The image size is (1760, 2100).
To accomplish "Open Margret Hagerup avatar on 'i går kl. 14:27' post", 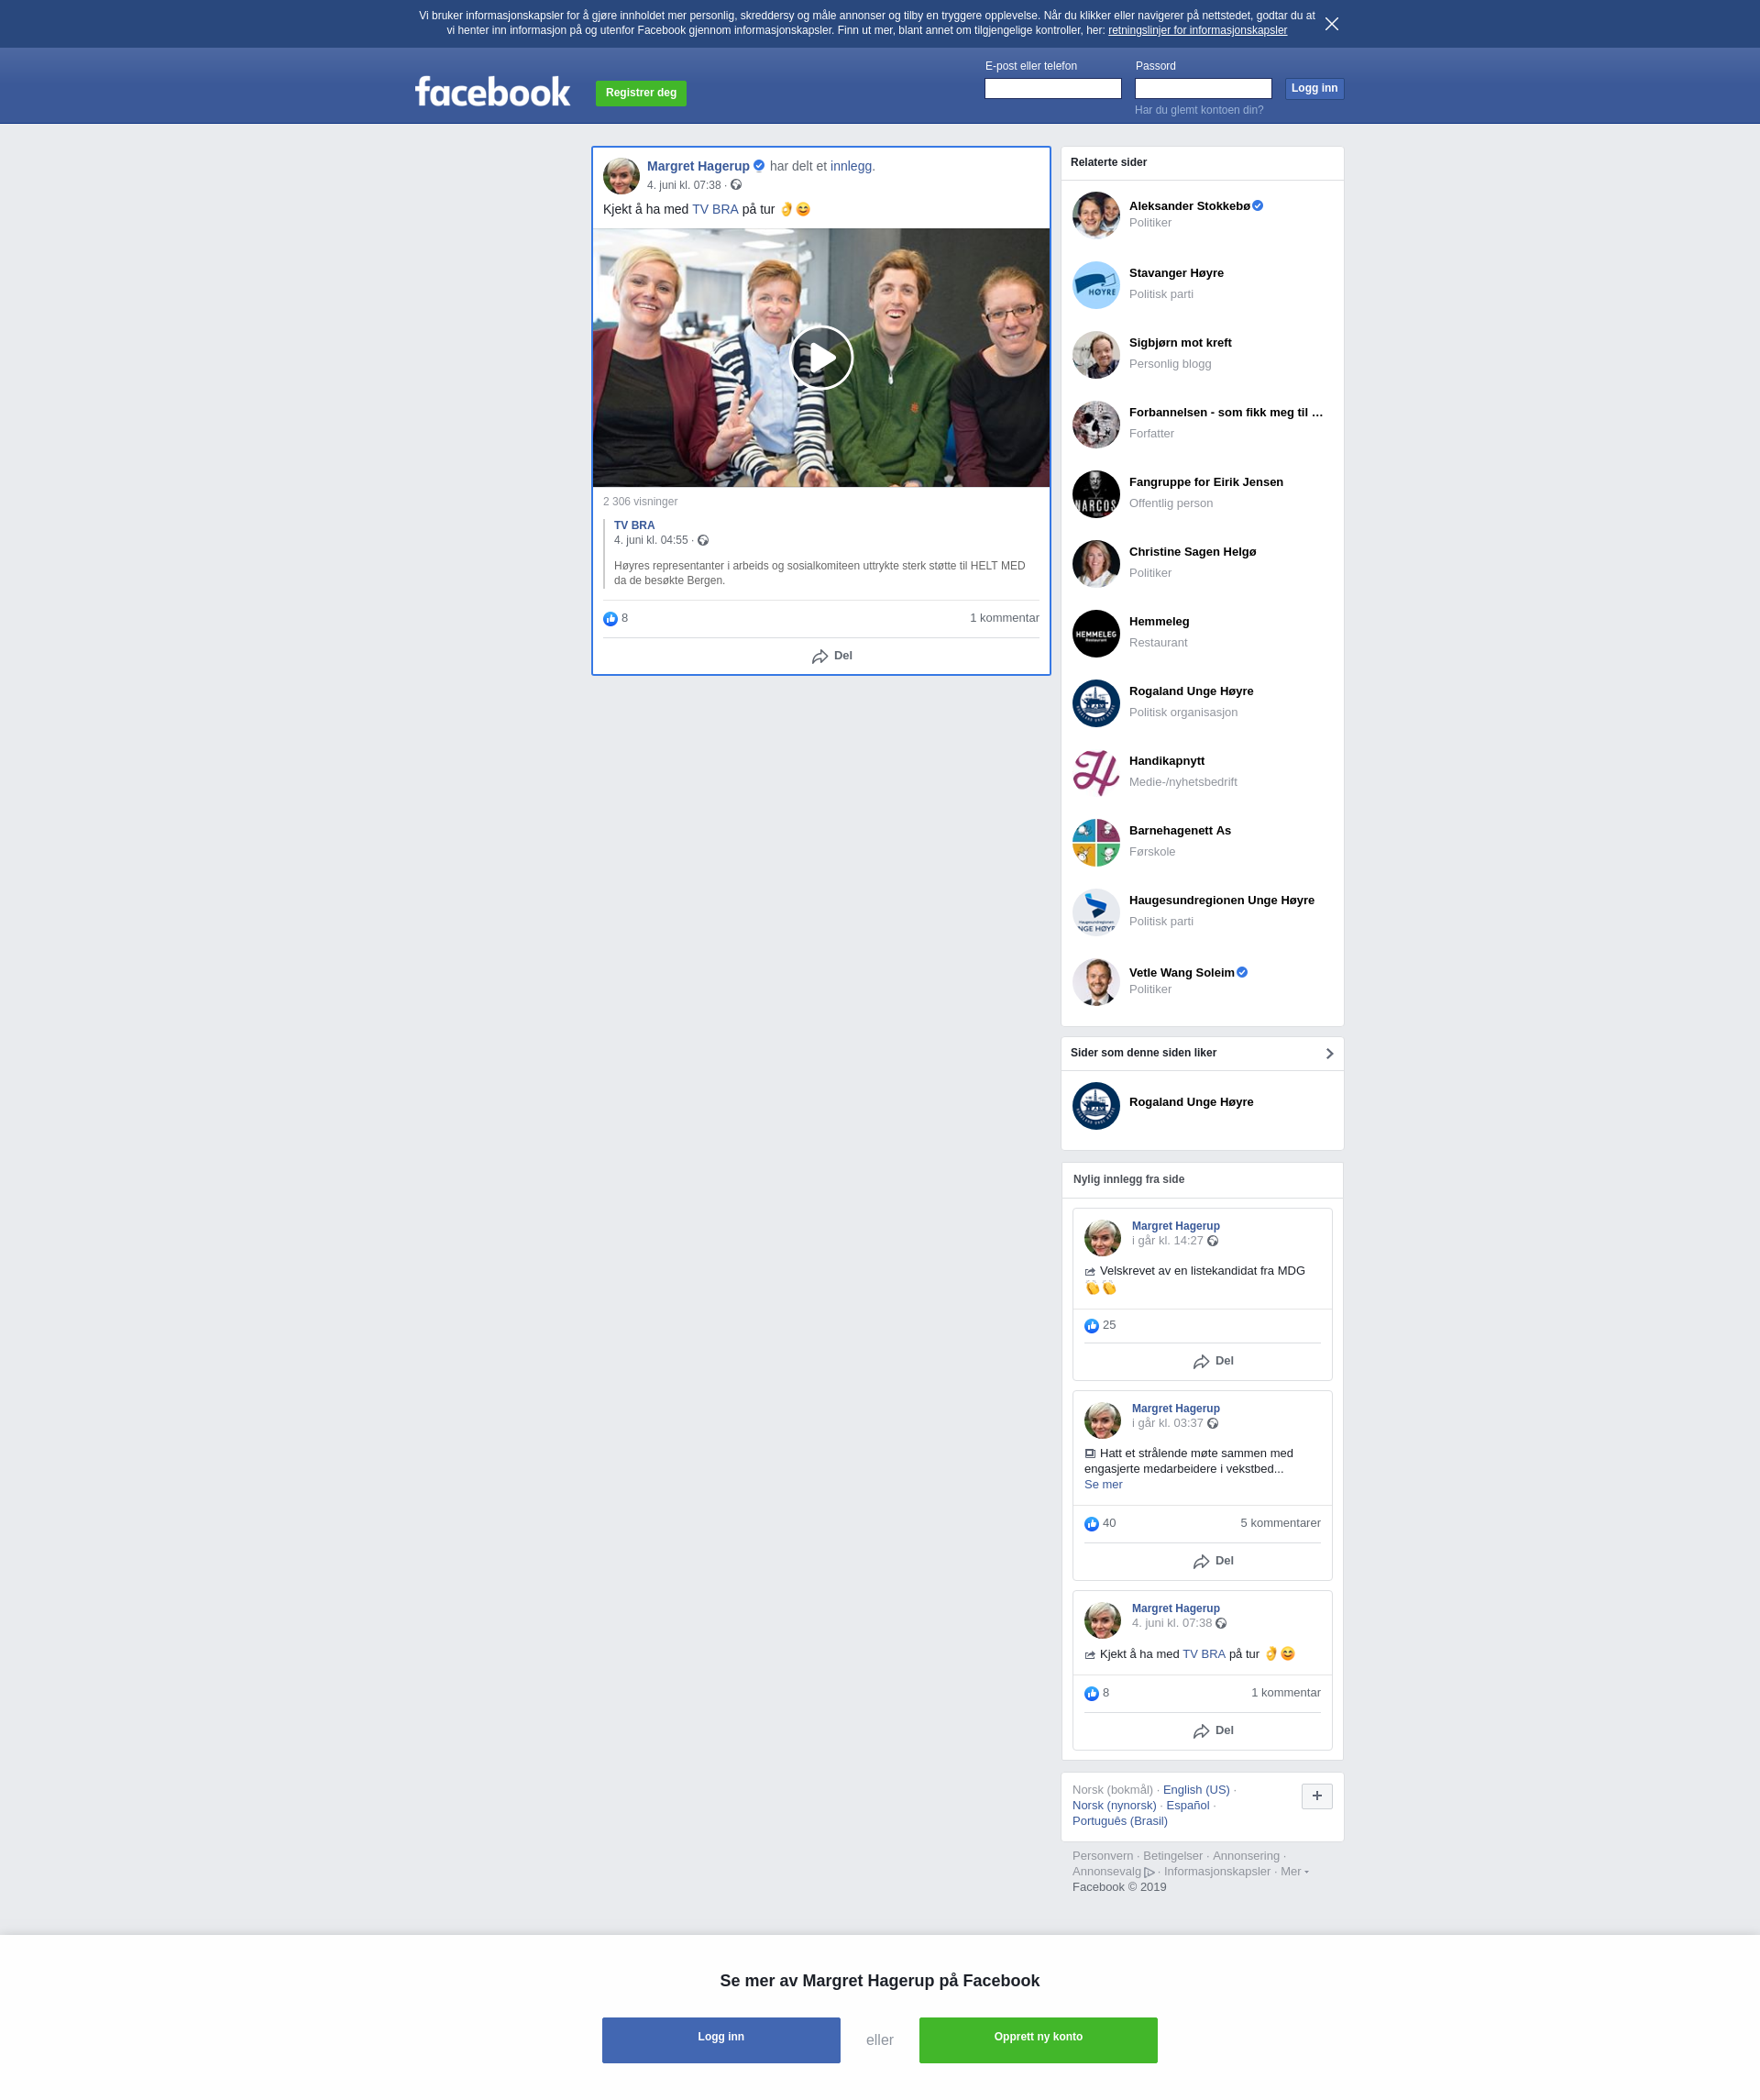I will 1103,1238.
